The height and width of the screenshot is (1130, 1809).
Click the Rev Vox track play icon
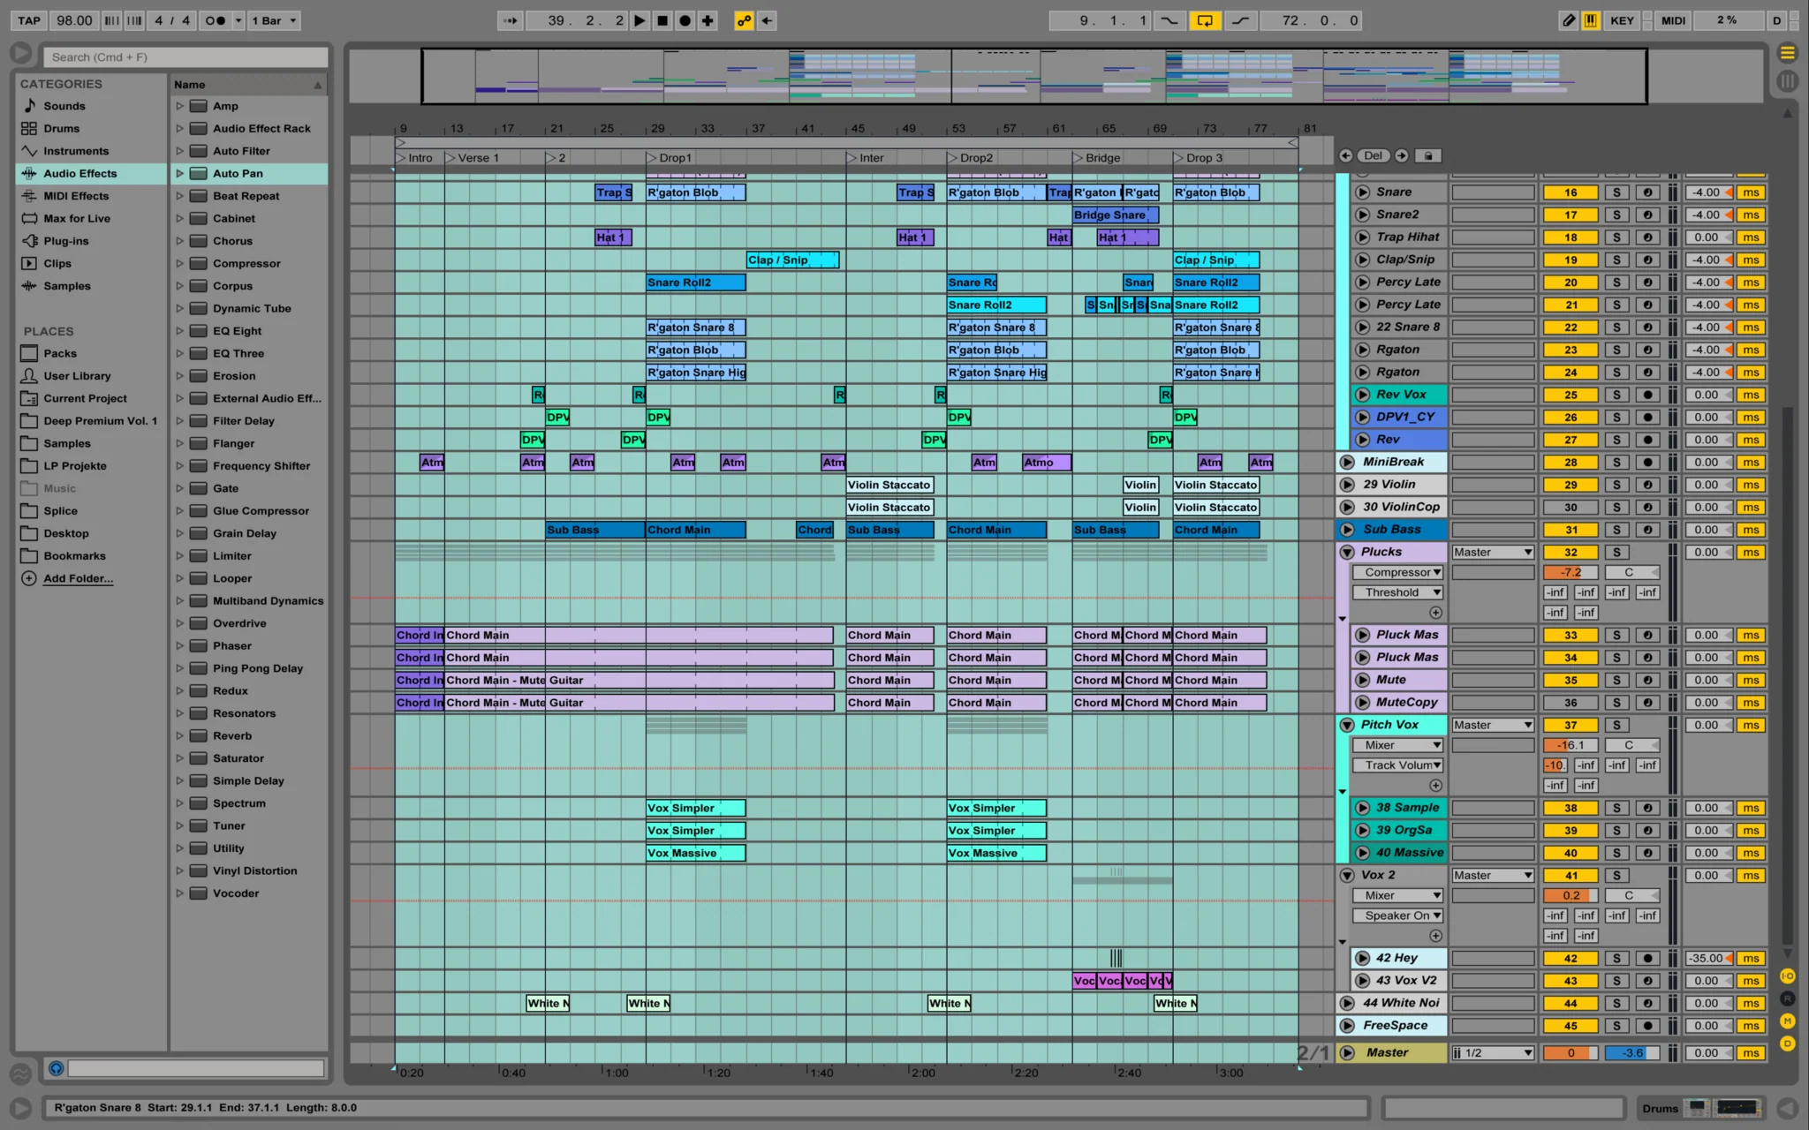pos(1362,395)
